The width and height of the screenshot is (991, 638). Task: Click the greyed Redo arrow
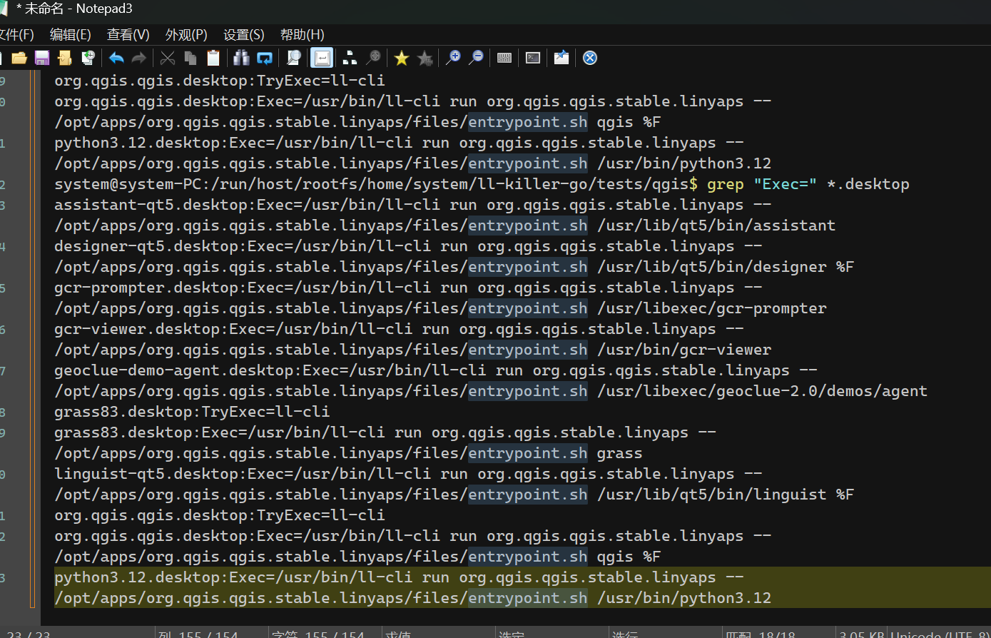tap(139, 58)
